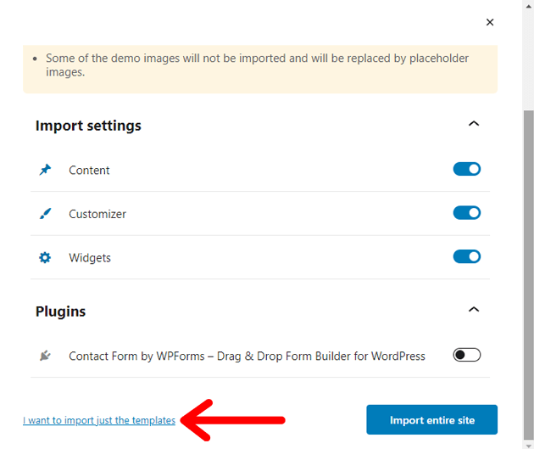Disable the Content import toggle
534x449 pixels.
click(467, 169)
